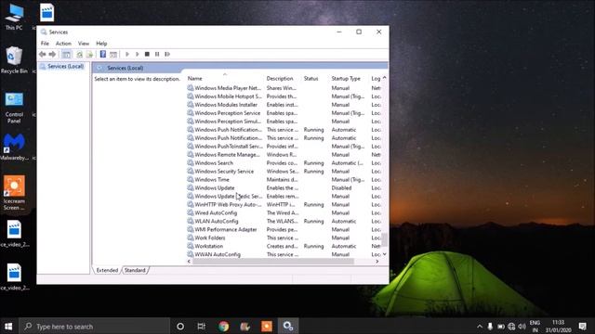Select the Windows Search service row
Image resolution: width=595 pixels, height=334 pixels.
(284, 163)
